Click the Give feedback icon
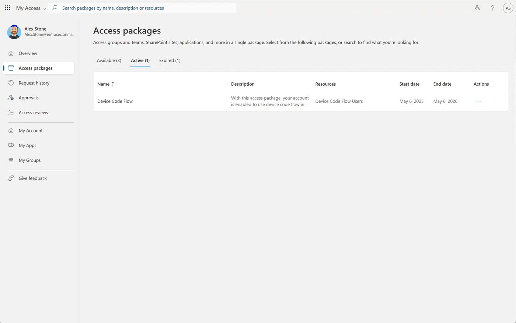Screen dimensions: 516x323 tap(11, 178)
